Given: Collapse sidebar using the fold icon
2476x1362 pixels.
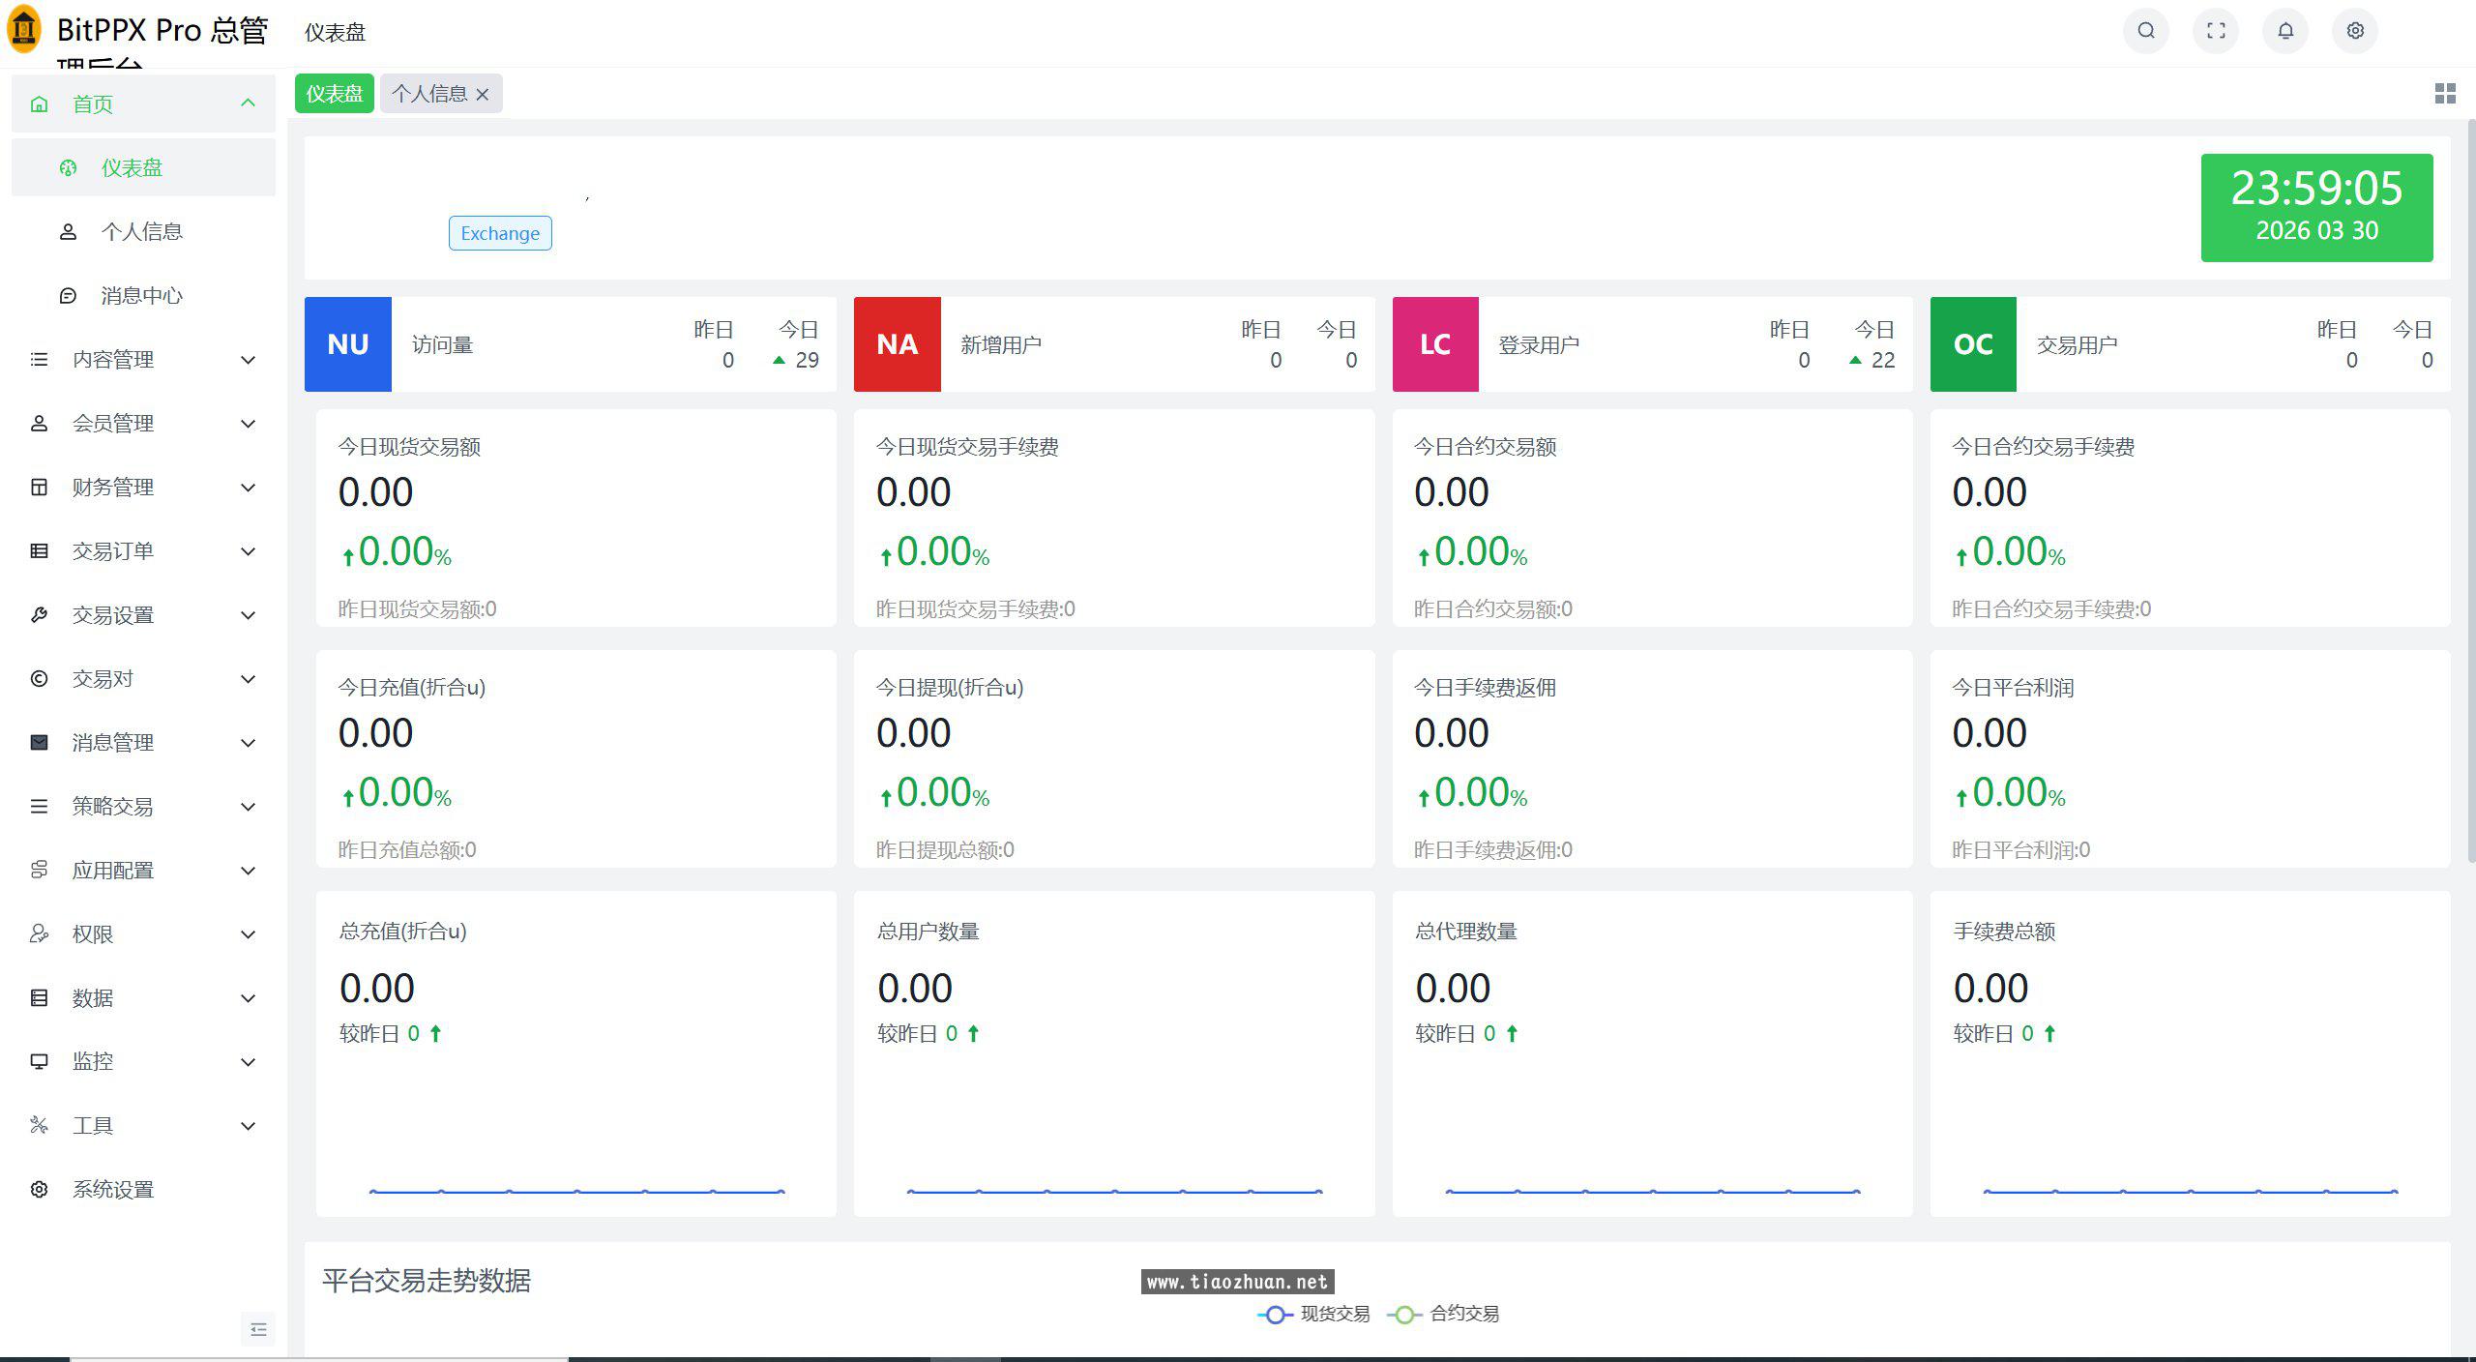Looking at the screenshot, I should coord(257,1329).
